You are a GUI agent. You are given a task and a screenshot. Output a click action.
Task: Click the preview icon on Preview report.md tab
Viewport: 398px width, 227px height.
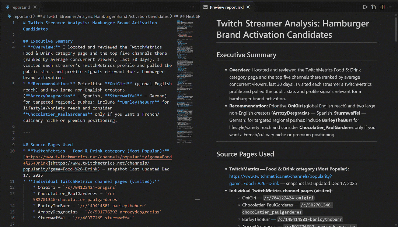tap(205, 7)
